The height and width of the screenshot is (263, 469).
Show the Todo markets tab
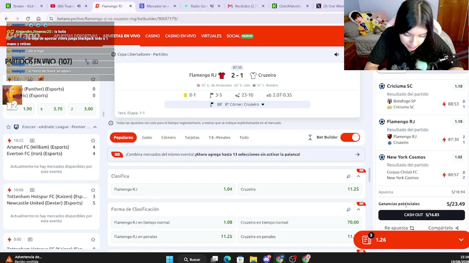[x=244, y=137]
